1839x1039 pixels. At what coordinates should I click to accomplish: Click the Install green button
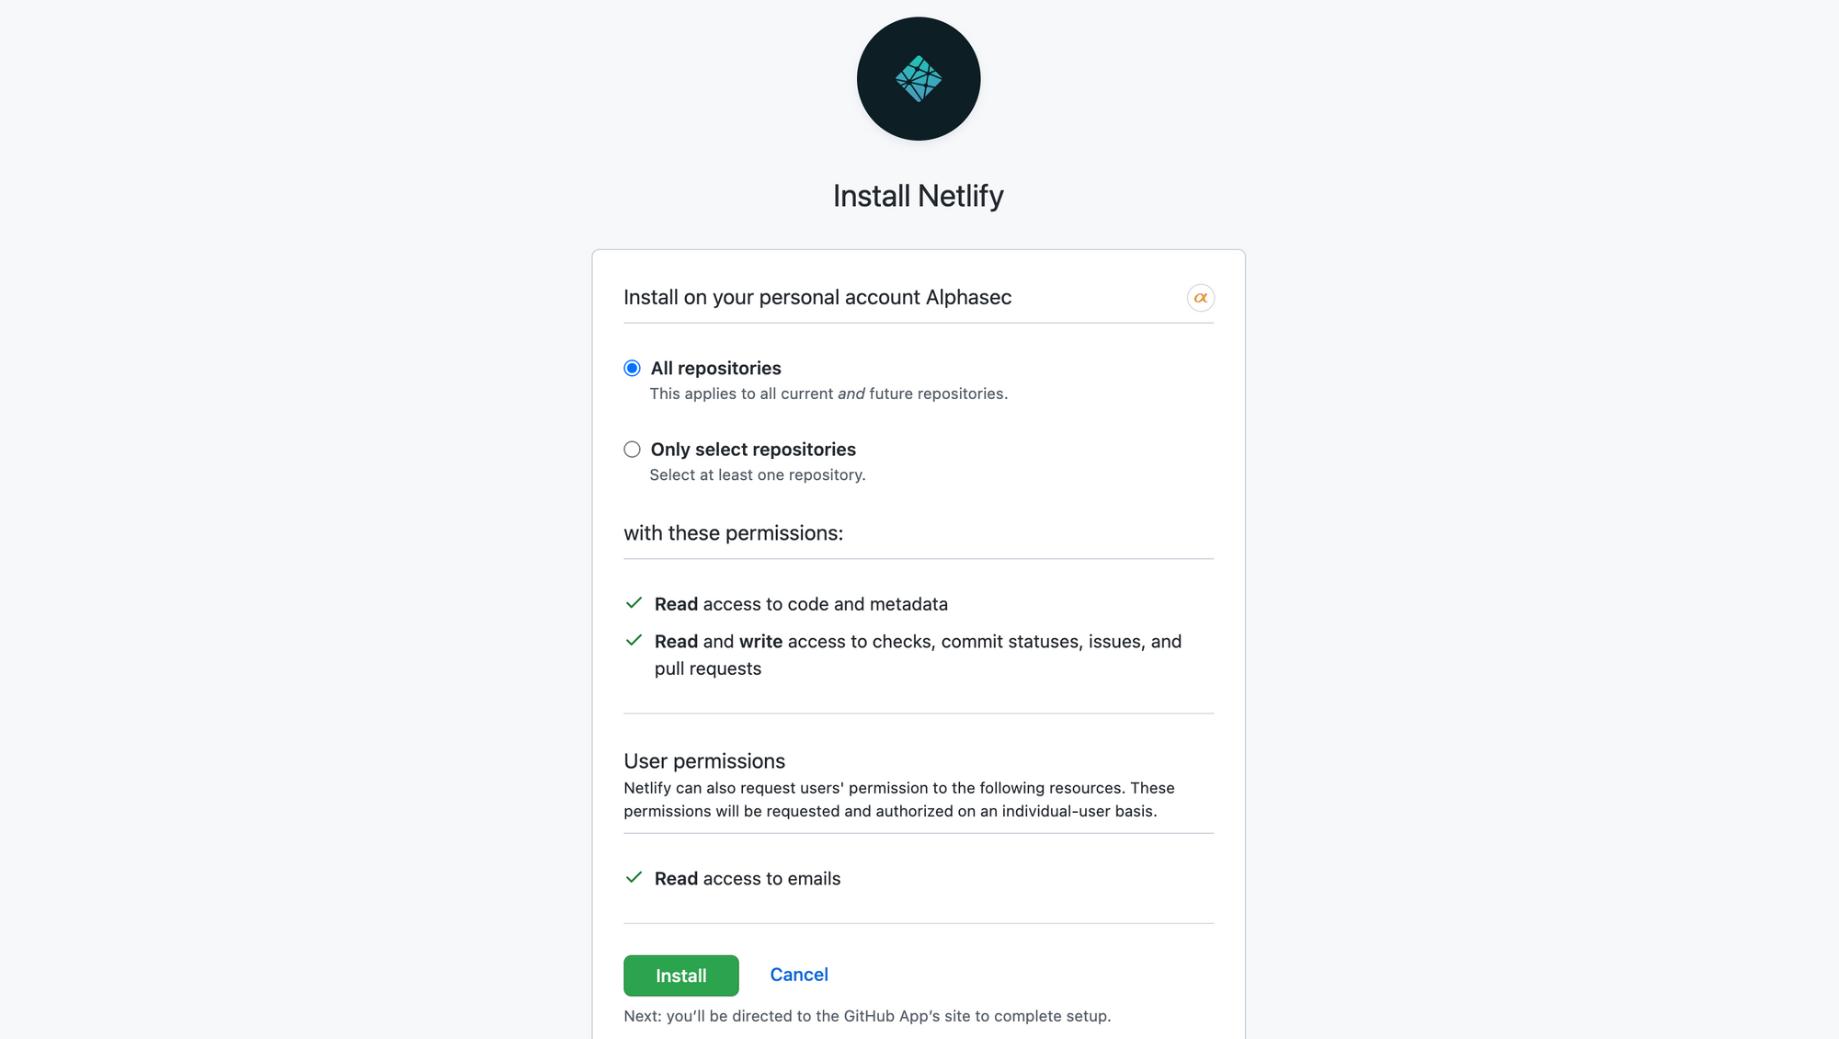click(x=680, y=975)
